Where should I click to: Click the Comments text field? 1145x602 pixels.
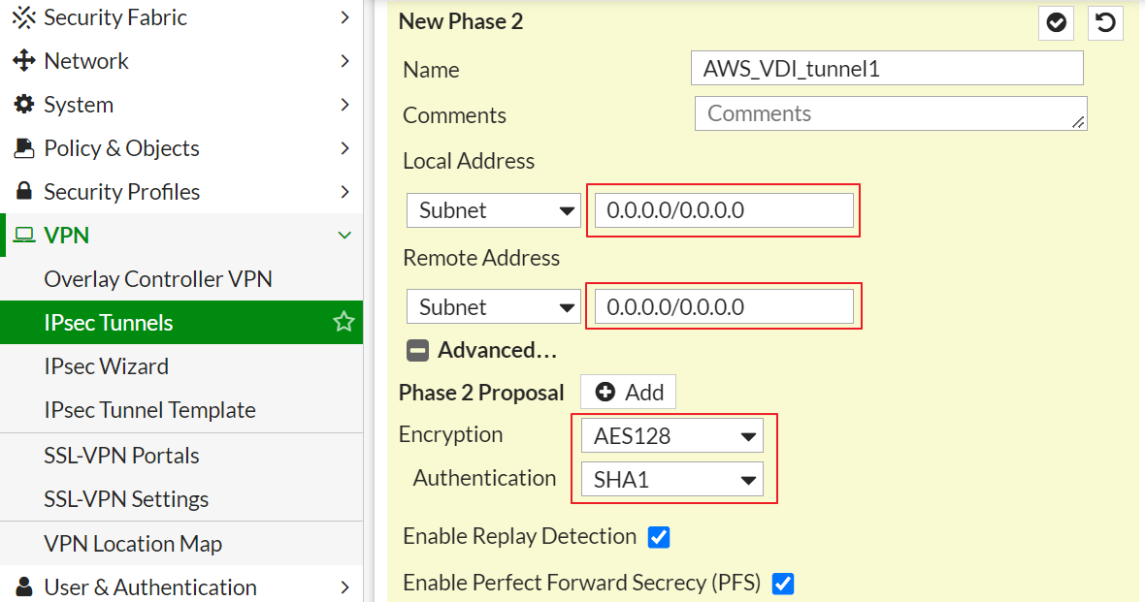click(890, 113)
